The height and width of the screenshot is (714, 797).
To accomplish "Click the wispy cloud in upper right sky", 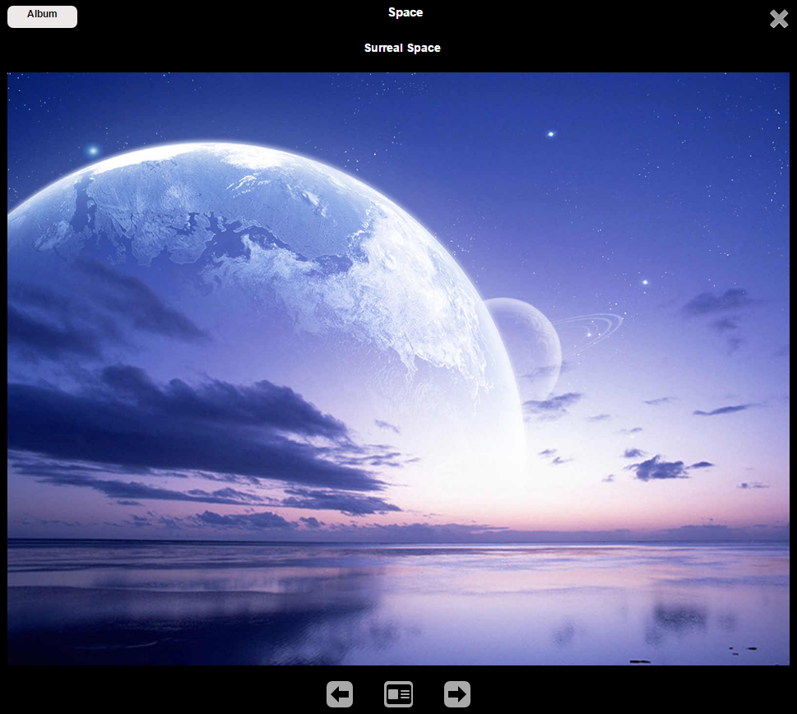I will [717, 303].
